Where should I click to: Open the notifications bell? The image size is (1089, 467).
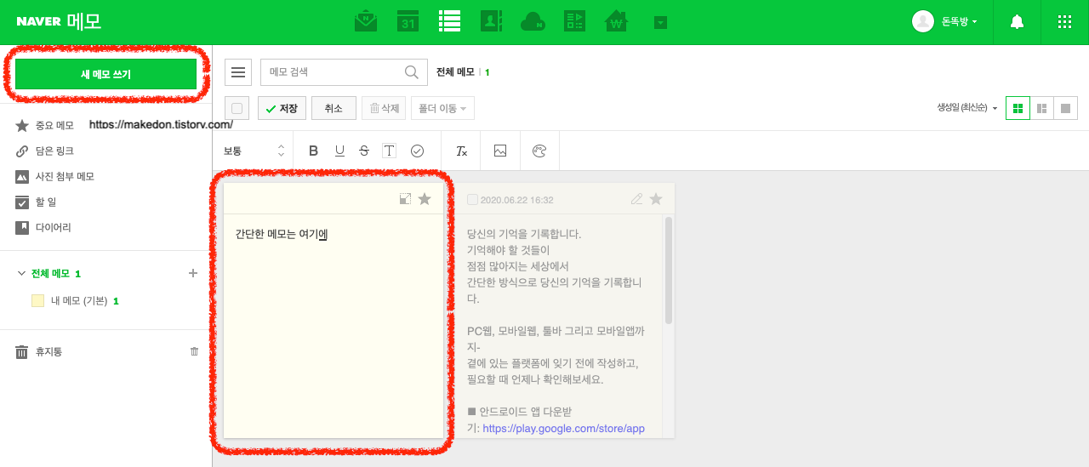(1017, 23)
